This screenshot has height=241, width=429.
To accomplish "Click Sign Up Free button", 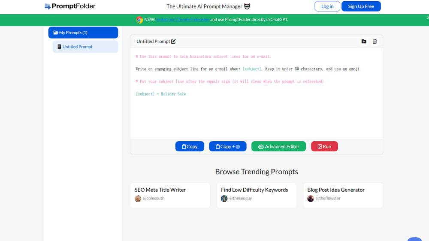I will click(x=361, y=6).
